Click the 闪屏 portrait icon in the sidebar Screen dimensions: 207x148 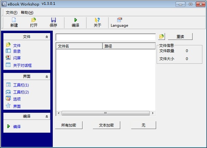coord(8,57)
